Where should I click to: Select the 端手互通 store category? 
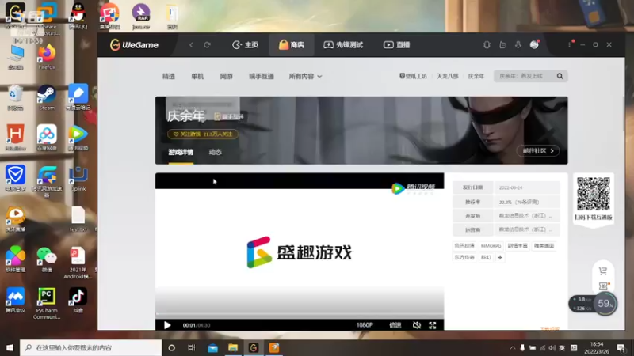262,76
